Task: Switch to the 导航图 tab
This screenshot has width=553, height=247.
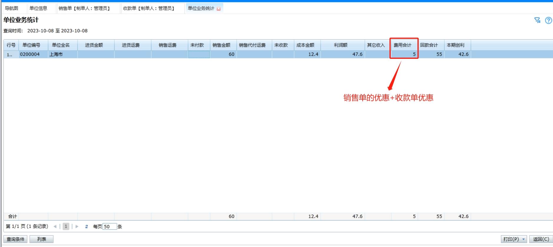Action: (11, 8)
